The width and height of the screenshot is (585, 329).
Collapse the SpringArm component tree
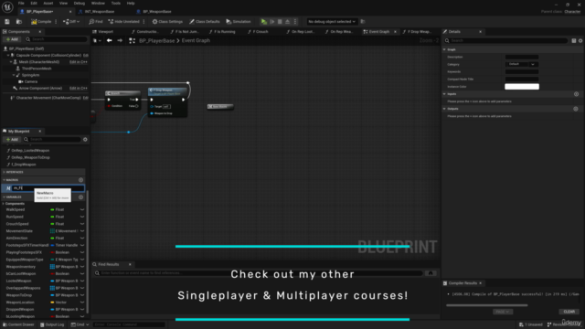tap(14, 75)
